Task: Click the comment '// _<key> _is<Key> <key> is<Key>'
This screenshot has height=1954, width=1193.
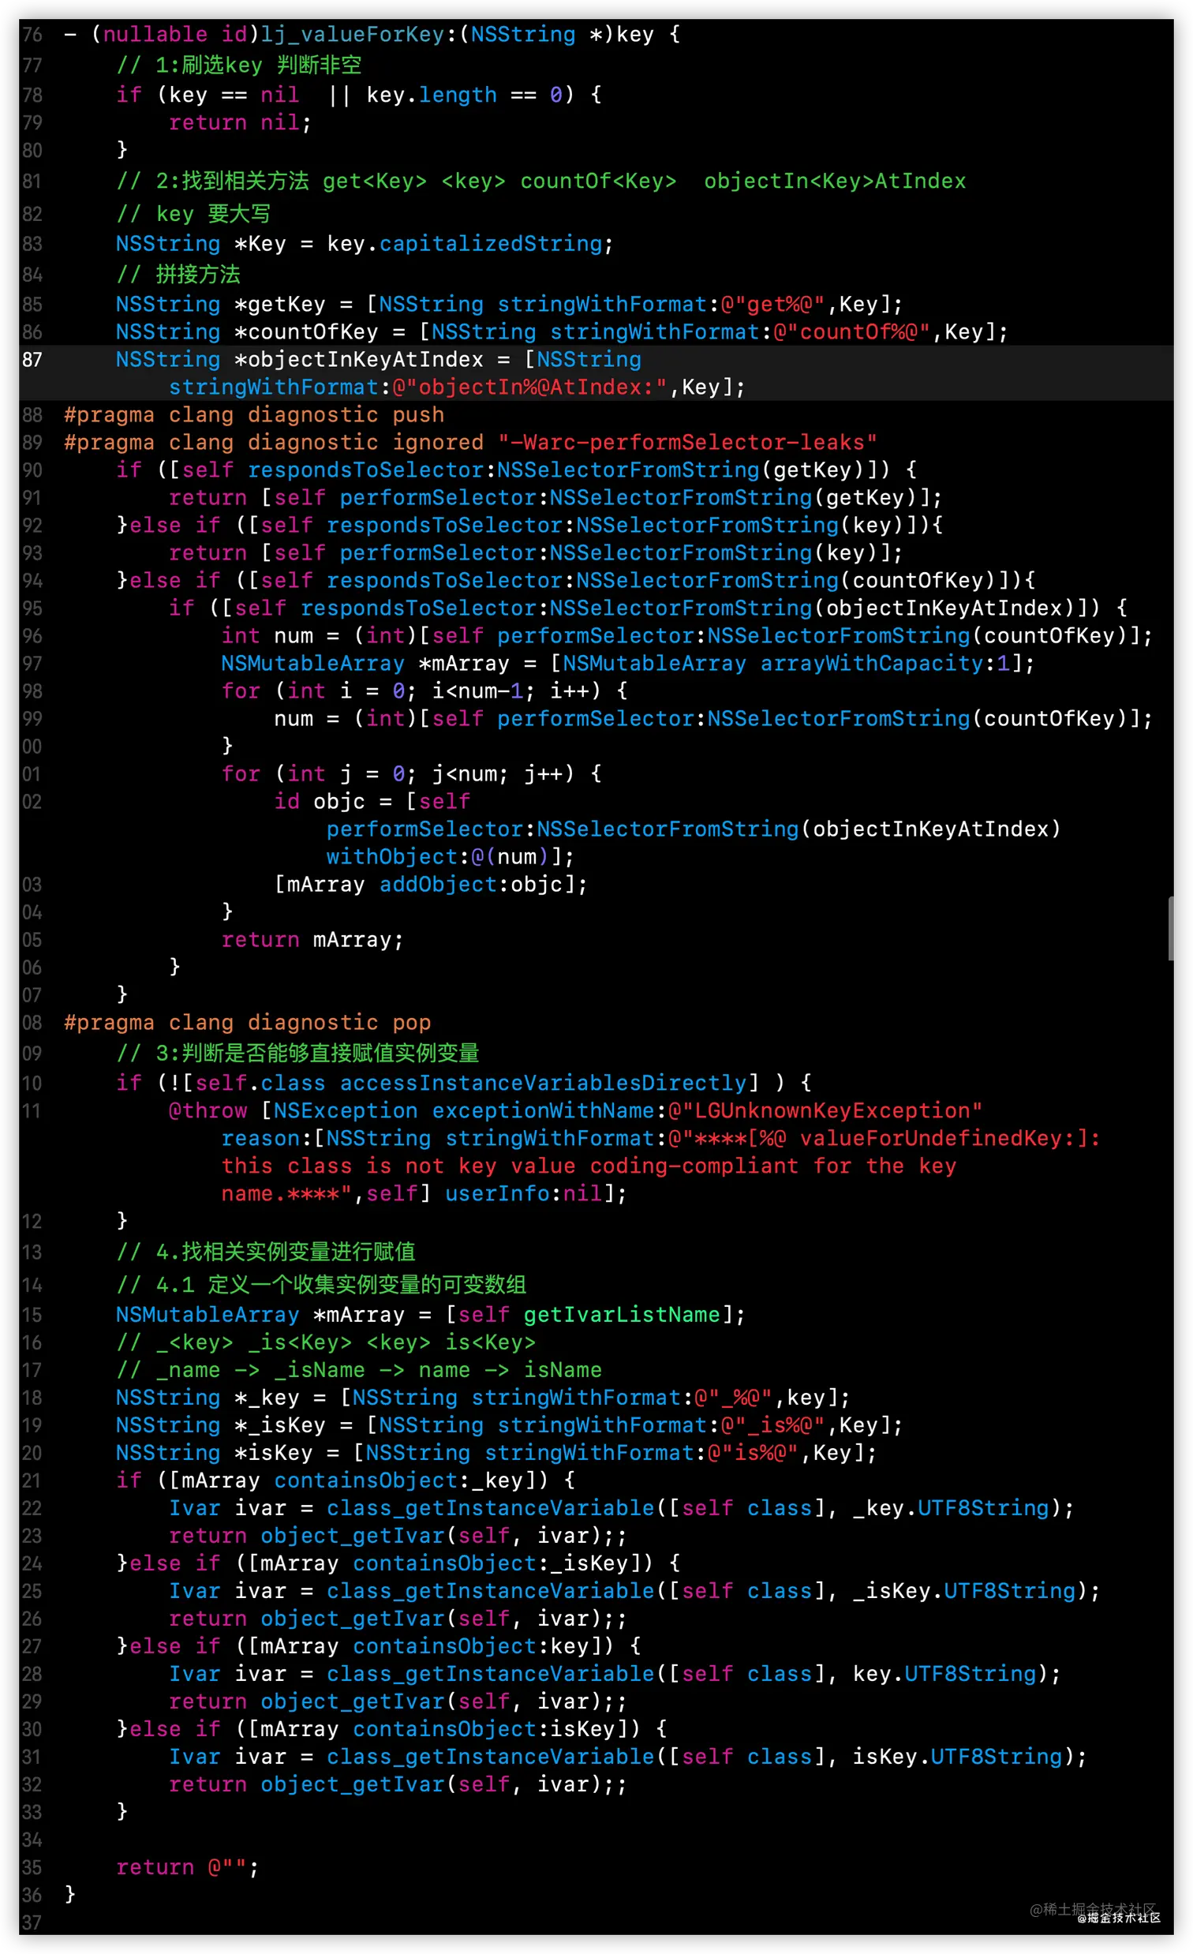Action: point(326,1342)
